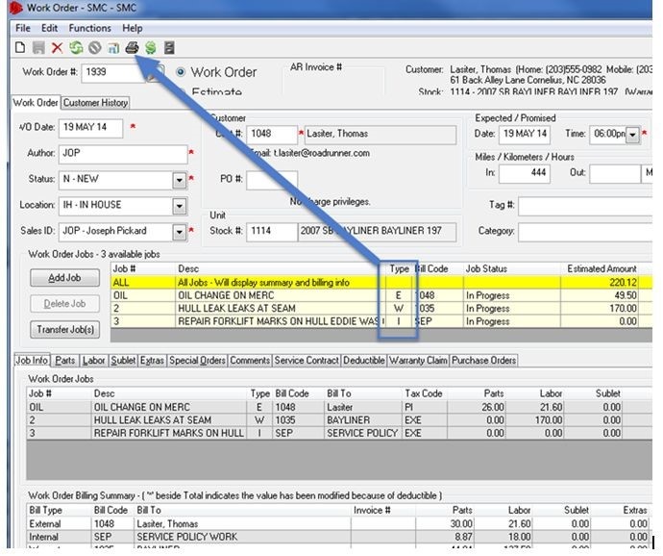Click the Delete Job button
663x556 pixels.
pyautogui.click(x=64, y=304)
